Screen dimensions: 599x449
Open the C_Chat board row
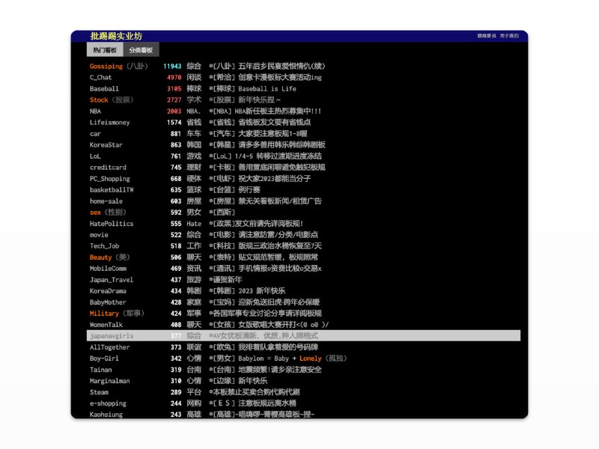click(x=303, y=77)
